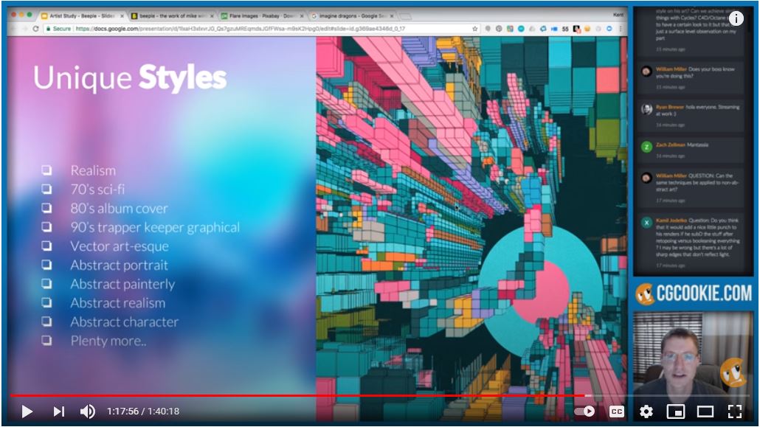
Task: Open a new Chrome tab
Action: [406, 16]
